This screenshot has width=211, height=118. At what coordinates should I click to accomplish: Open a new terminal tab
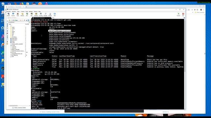pyautogui.click(x=53, y=18)
